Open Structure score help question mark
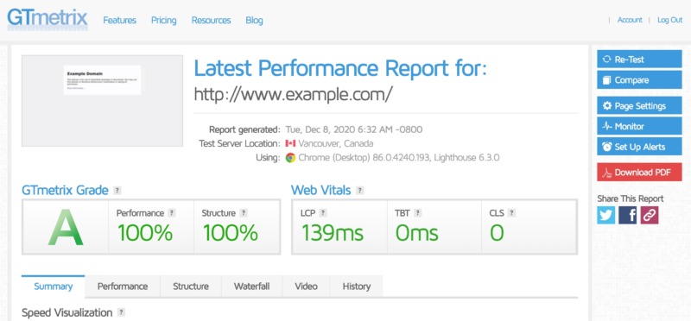The height and width of the screenshot is (321, 691). (x=244, y=213)
